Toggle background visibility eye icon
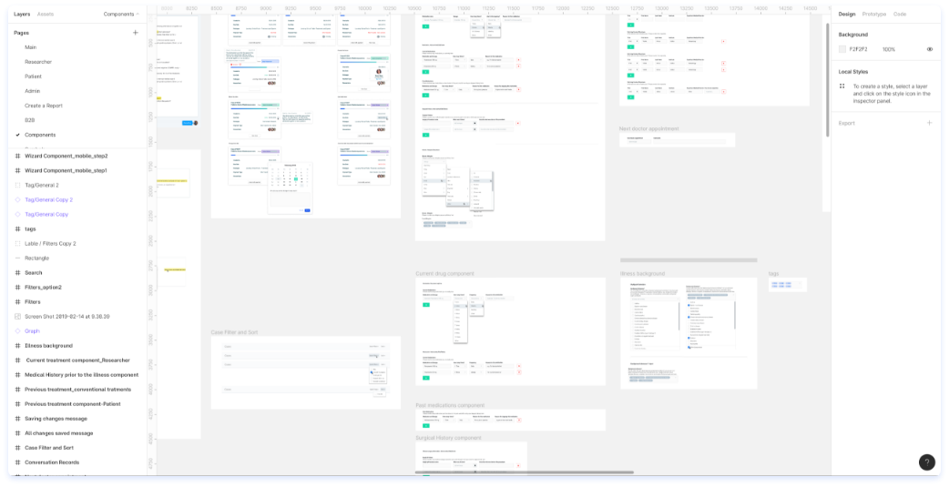This screenshot has width=949, height=487. pyautogui.click(x=930, y=49)
